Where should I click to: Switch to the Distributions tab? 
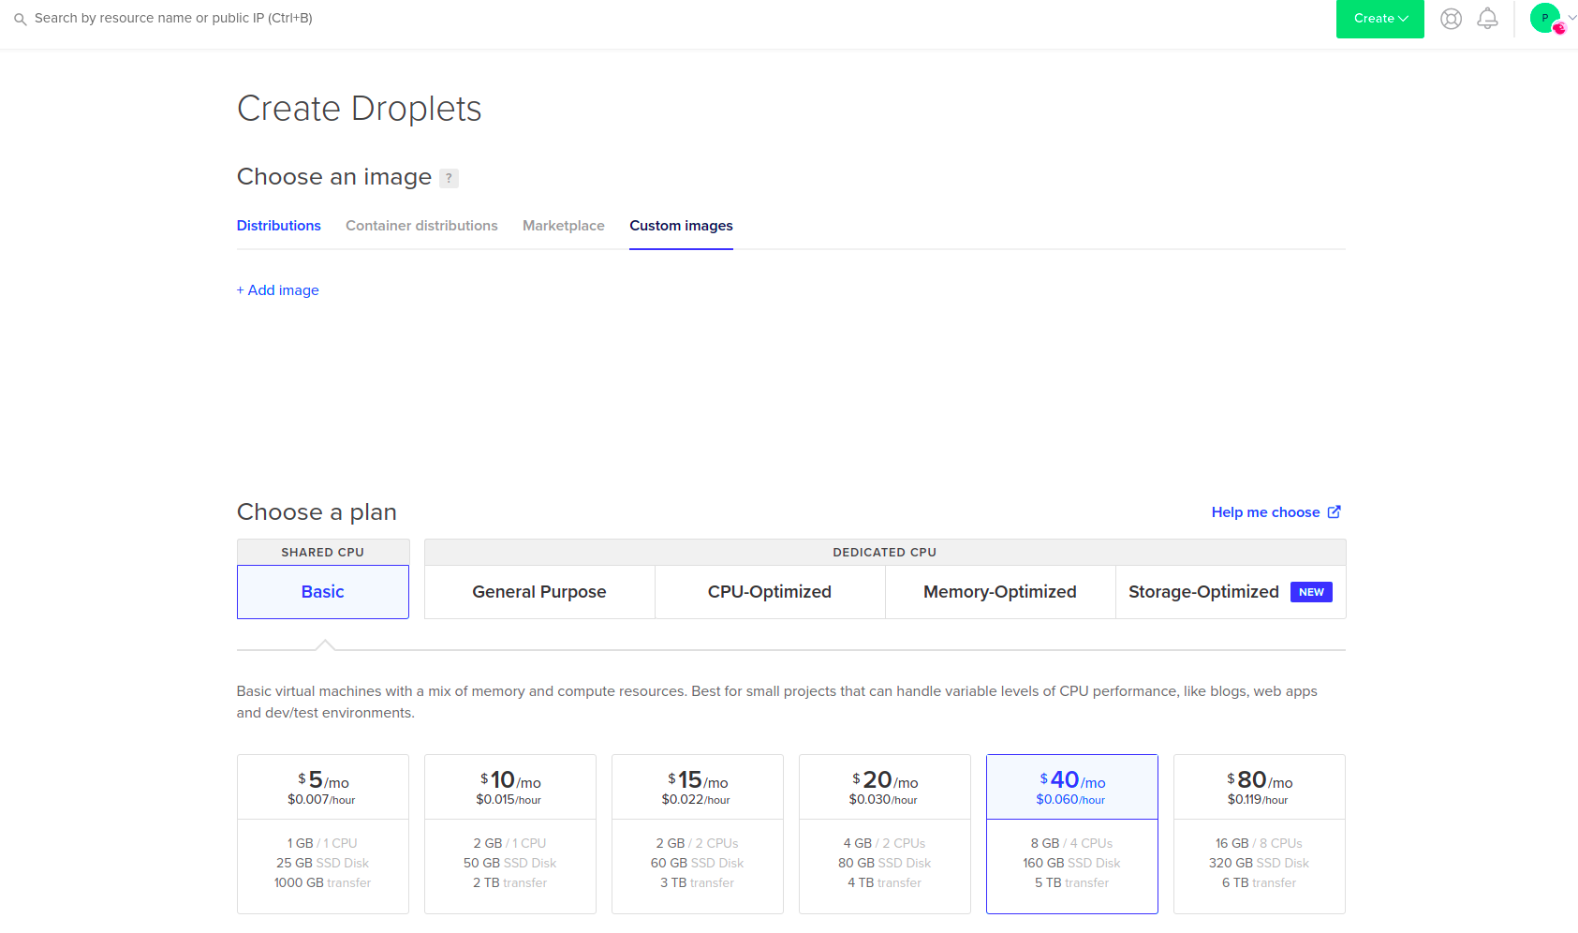[278, 226]
